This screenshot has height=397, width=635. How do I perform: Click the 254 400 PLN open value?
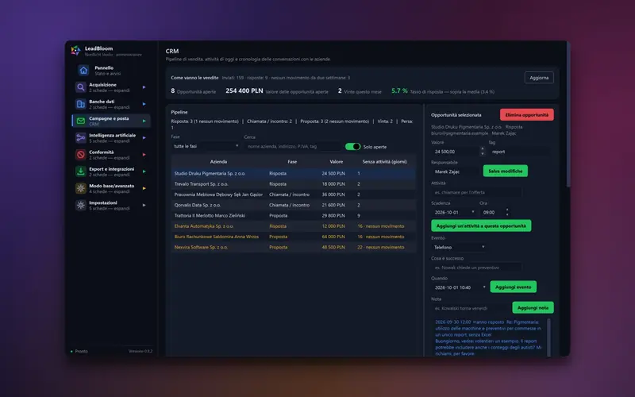click(x=244, y=91)
